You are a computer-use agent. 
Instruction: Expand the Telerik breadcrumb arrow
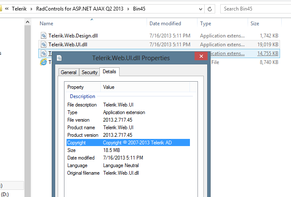[31, 9]
